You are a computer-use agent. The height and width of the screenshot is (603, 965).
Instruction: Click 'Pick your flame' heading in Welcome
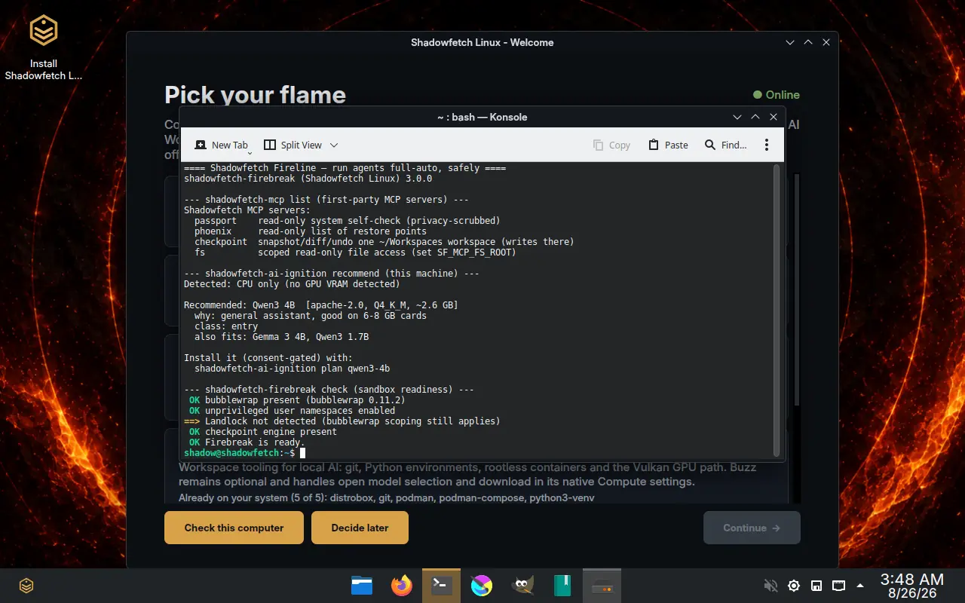coord(255,95)
